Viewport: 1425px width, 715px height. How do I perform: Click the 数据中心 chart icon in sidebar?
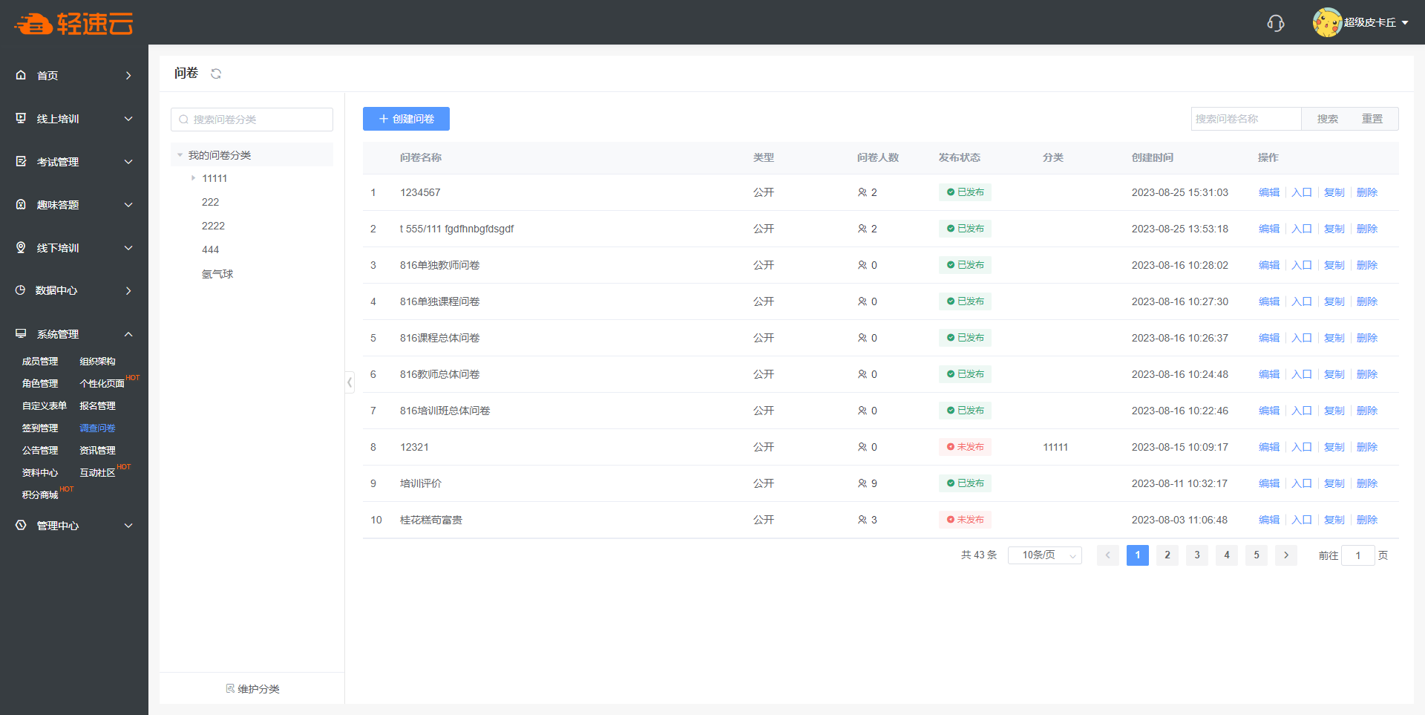point(21,290)
